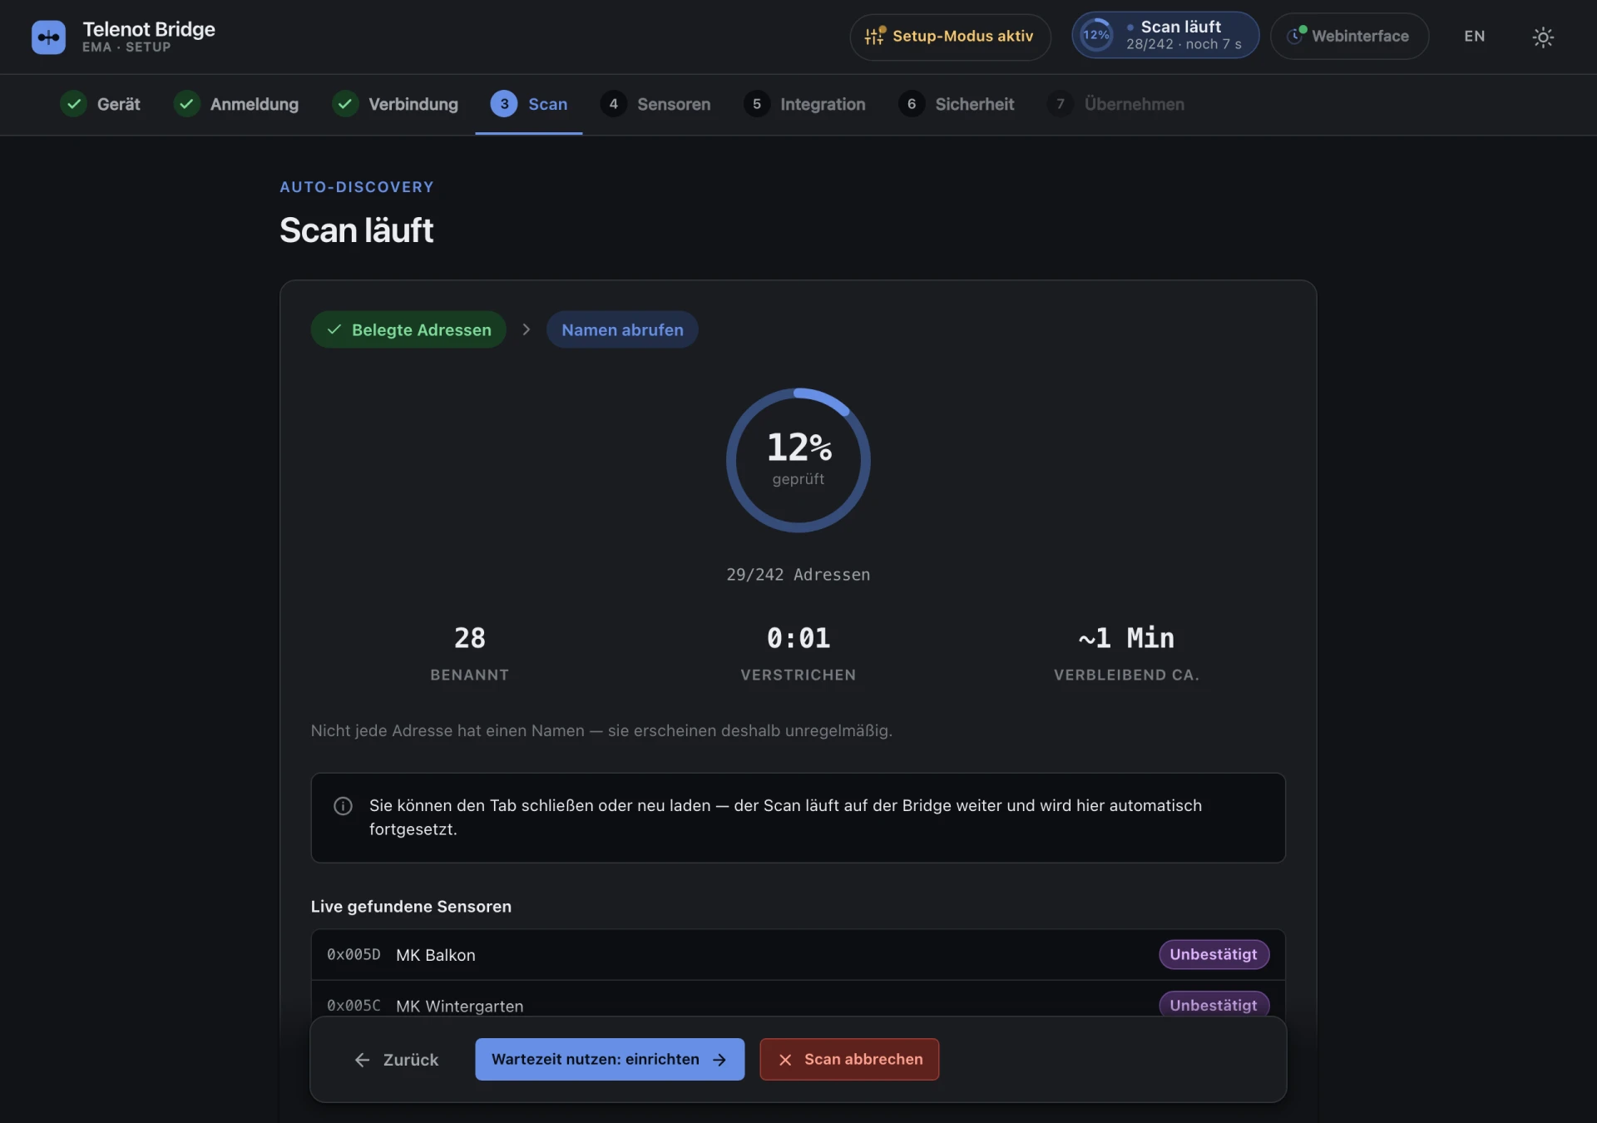Open the Webinterface status pill

tap(1349, 37)
